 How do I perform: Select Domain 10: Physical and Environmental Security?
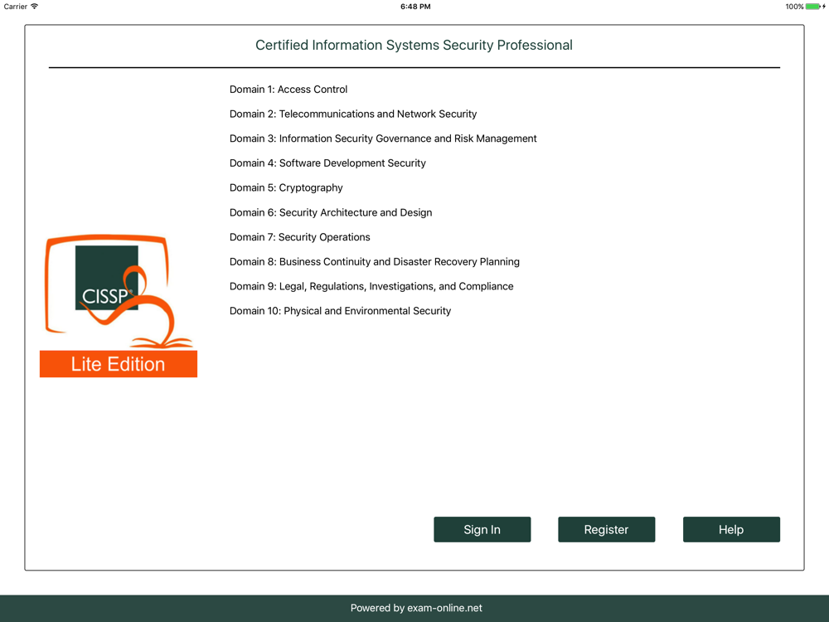tap(341, 311)
